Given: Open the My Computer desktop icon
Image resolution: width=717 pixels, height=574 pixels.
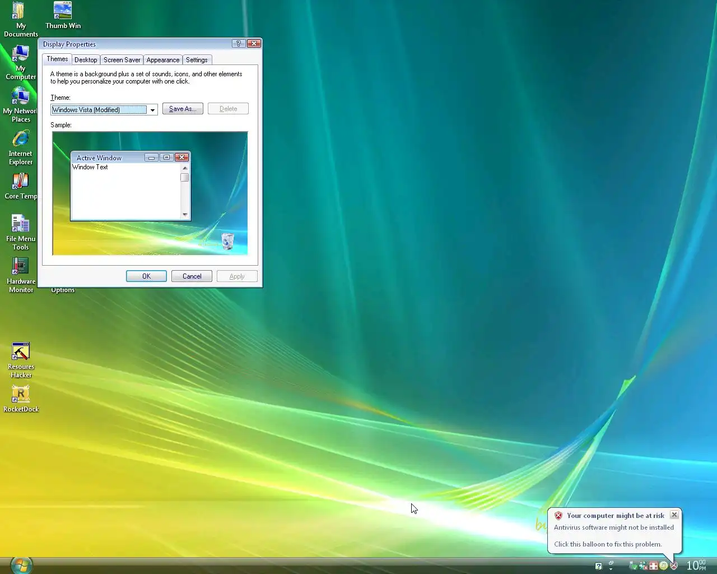Looking at the screenshot, I should click(21, 62).
